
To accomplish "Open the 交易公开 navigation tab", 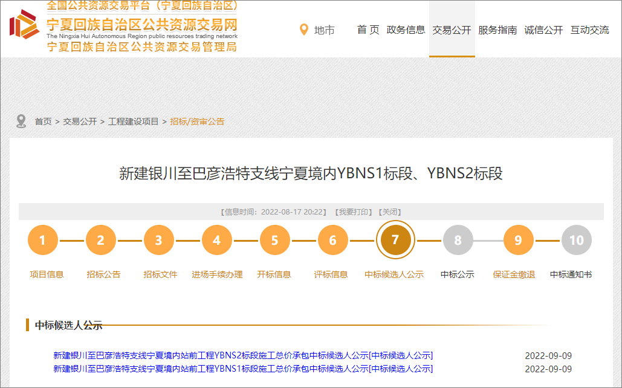I will click(452, 30).
